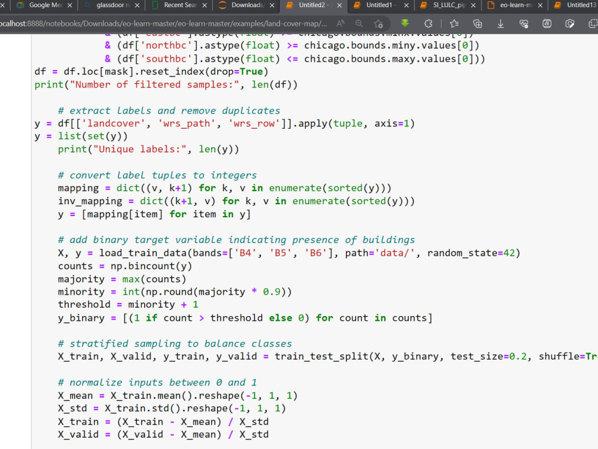Viewport: 598px width, 449px height.
Task: Open the Extensions puzzle piece icon
Action: pos(428,24)
